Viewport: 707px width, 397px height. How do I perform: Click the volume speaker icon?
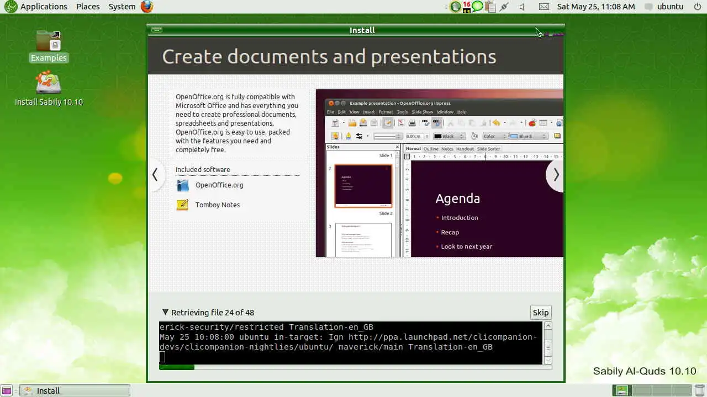click(x=523, y=7)
